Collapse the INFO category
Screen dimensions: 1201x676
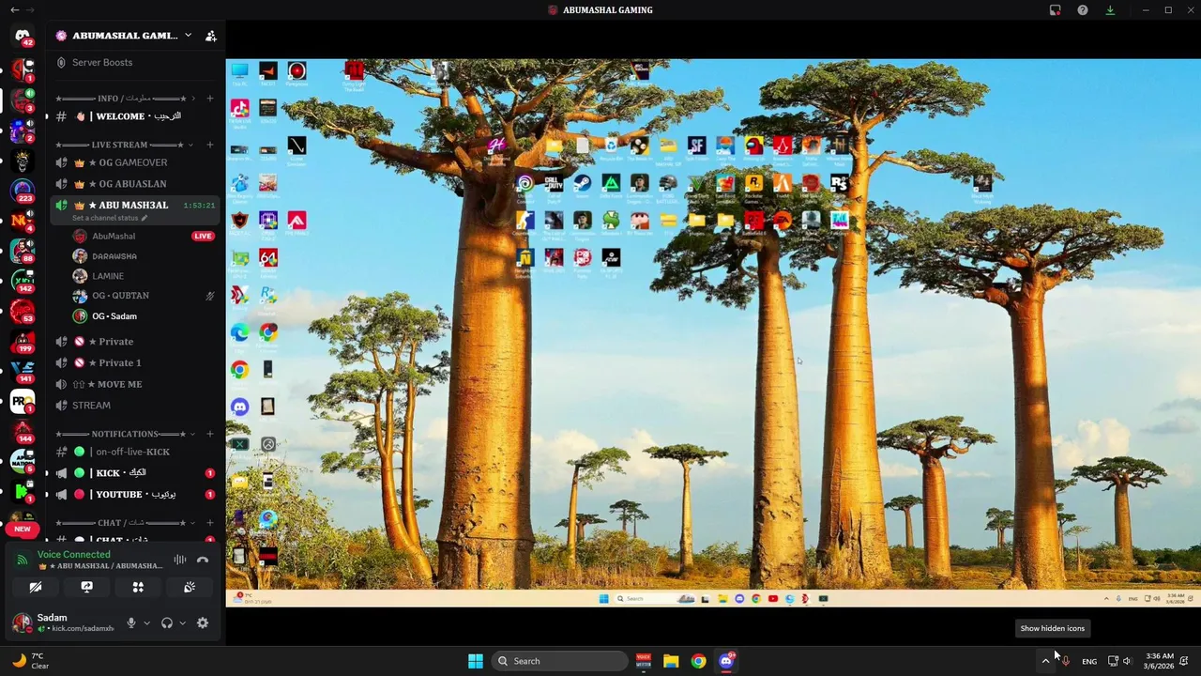pos(192,99)
